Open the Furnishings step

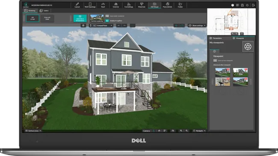point(129,5)
